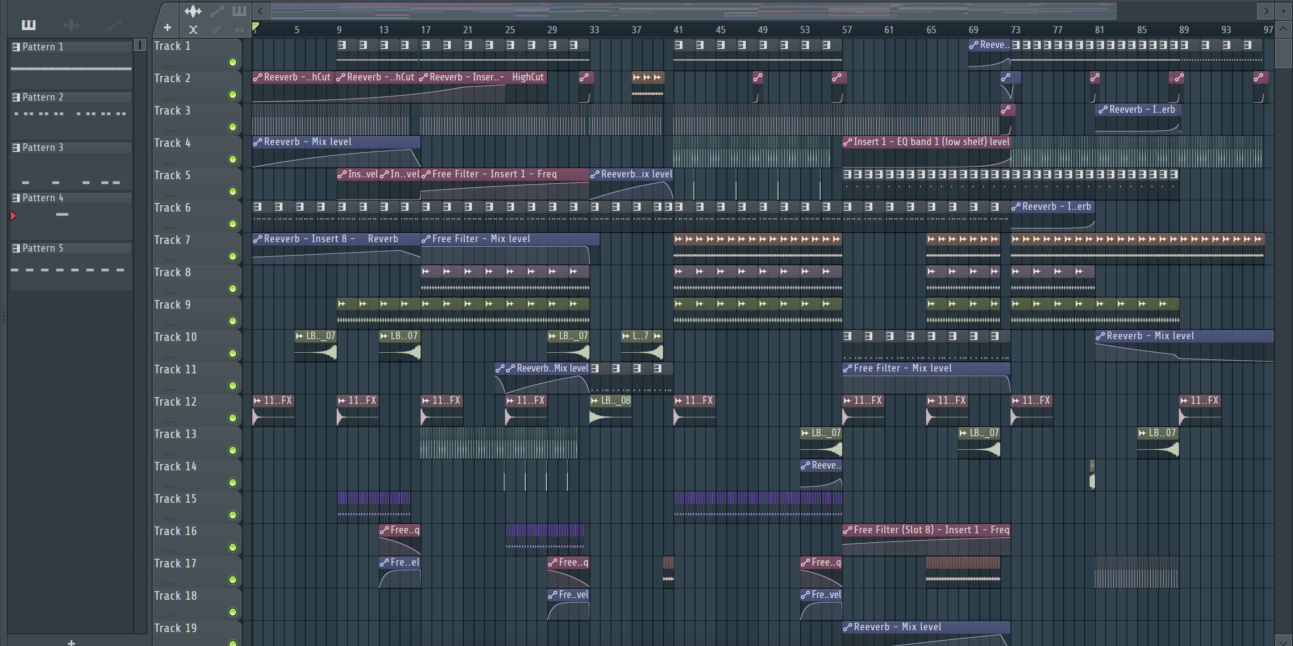Image resolution: width=1293 pixels, height=646 pixels.
Task: Click the Track 10 name header
Action: 176,337
